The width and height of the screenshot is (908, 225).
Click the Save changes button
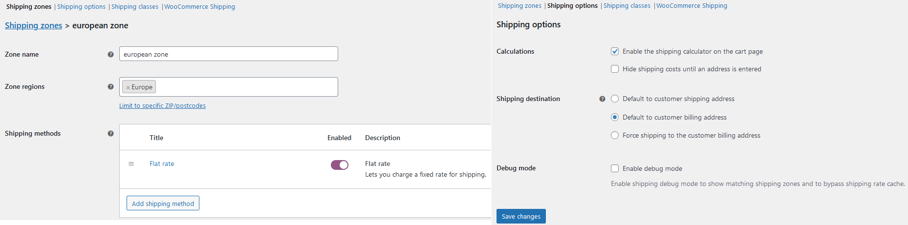521,216
